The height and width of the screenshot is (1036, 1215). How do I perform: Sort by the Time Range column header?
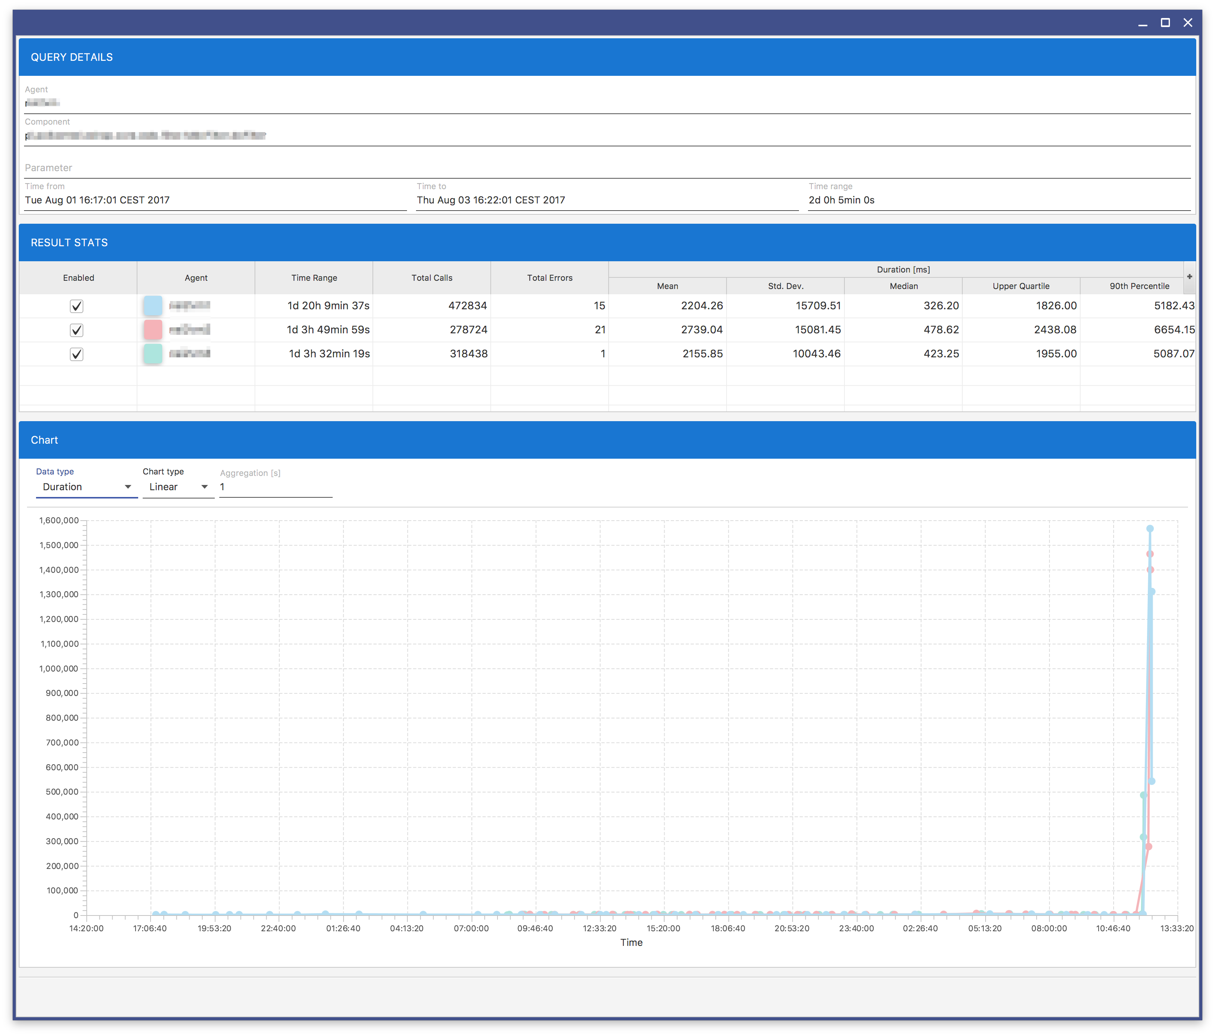314,278
